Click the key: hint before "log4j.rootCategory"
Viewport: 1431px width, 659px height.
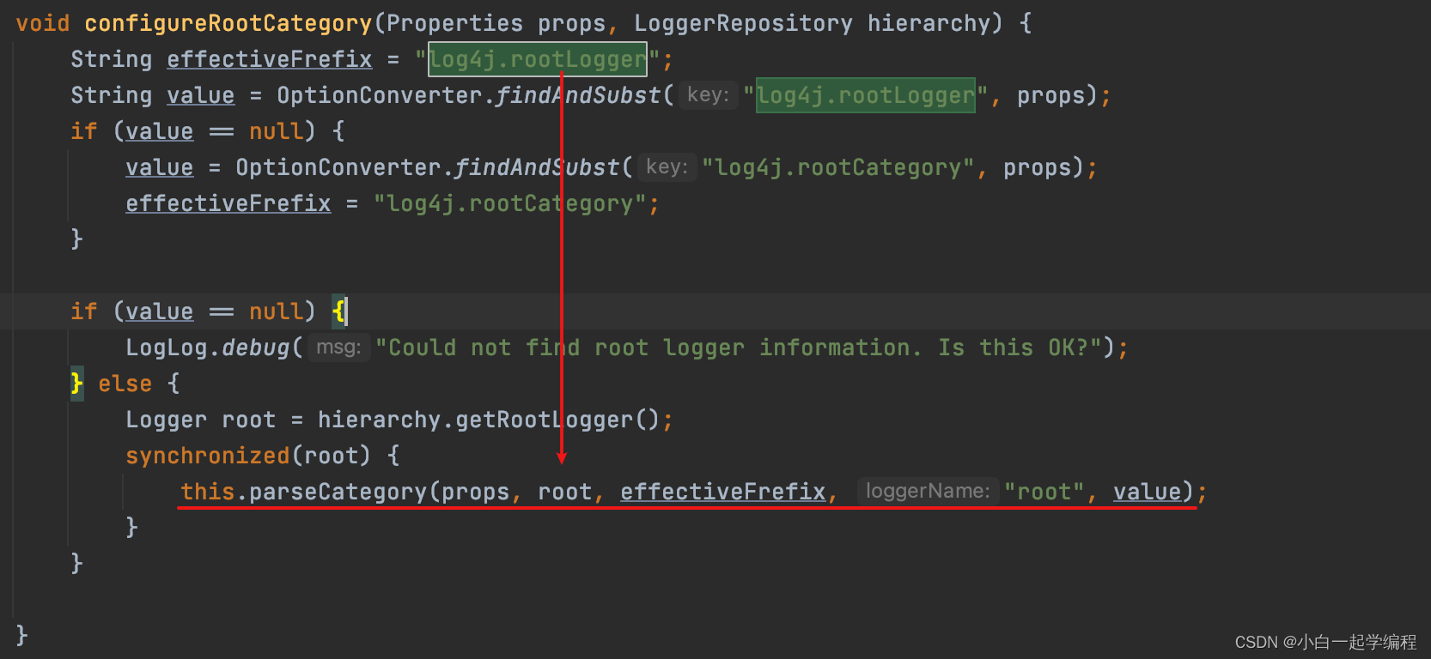click(667, 167)
